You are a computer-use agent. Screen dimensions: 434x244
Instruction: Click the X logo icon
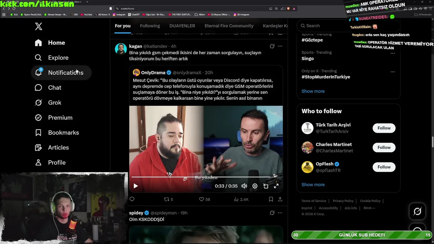[x=39, y=26]
